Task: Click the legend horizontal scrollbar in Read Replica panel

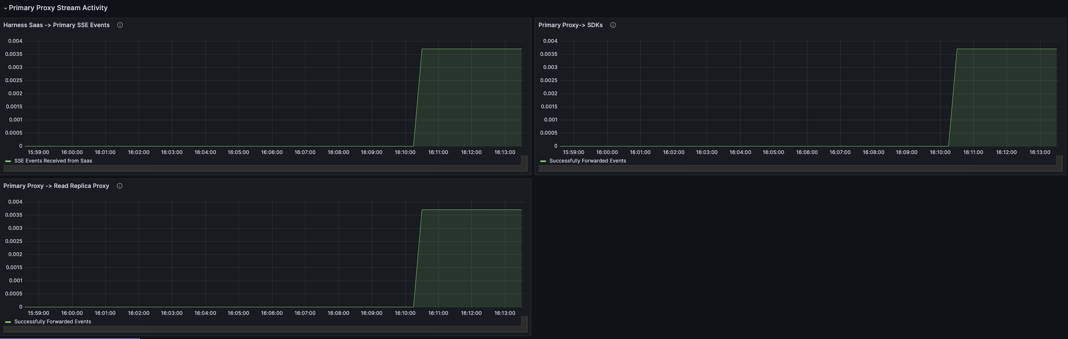Action: [262, 329]
